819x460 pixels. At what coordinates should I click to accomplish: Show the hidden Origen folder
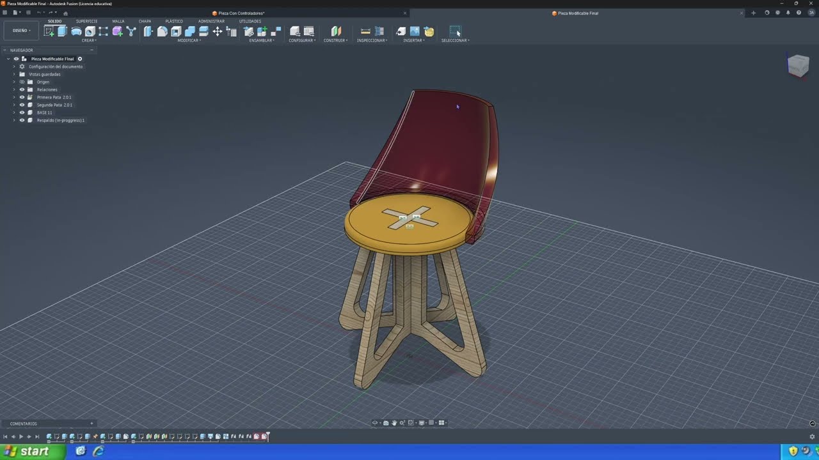tap(22, 82)
